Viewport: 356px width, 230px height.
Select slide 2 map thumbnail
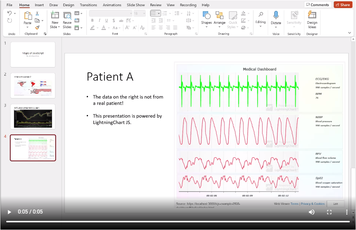33,86
